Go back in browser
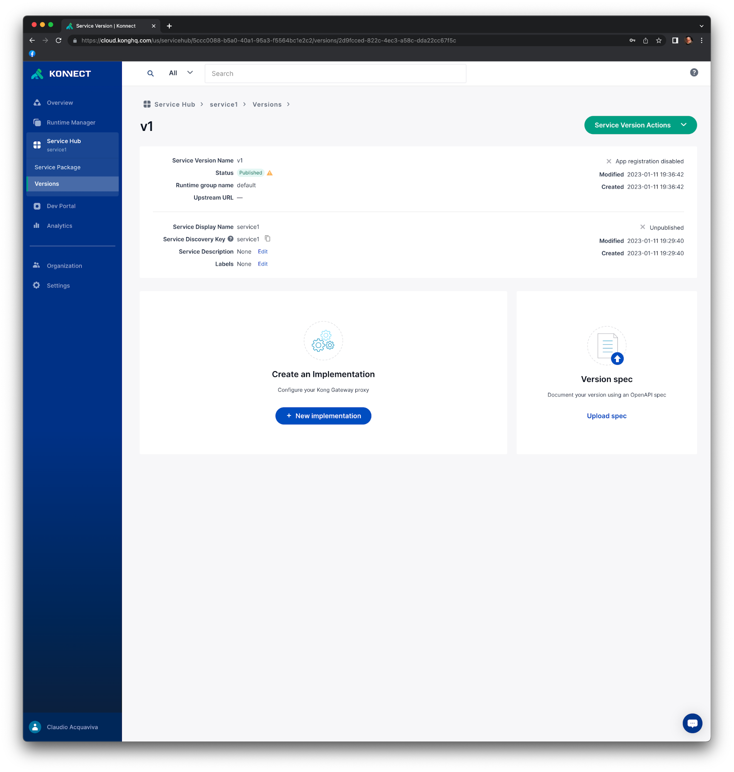 [x=32, y=40]
